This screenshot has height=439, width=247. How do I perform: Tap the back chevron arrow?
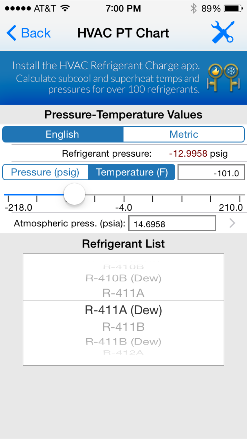pos(11,33)
